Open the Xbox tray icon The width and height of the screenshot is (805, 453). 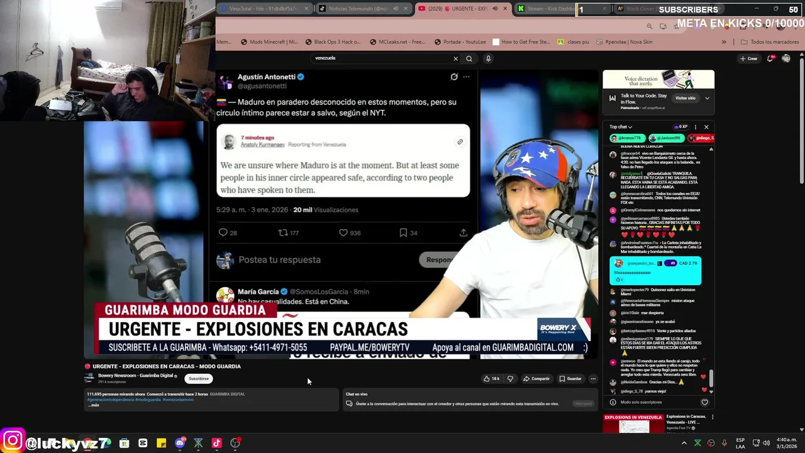pyautogui.click(x=697, y=443)
